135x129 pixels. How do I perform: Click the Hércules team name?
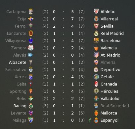click(x=109, y=91)
